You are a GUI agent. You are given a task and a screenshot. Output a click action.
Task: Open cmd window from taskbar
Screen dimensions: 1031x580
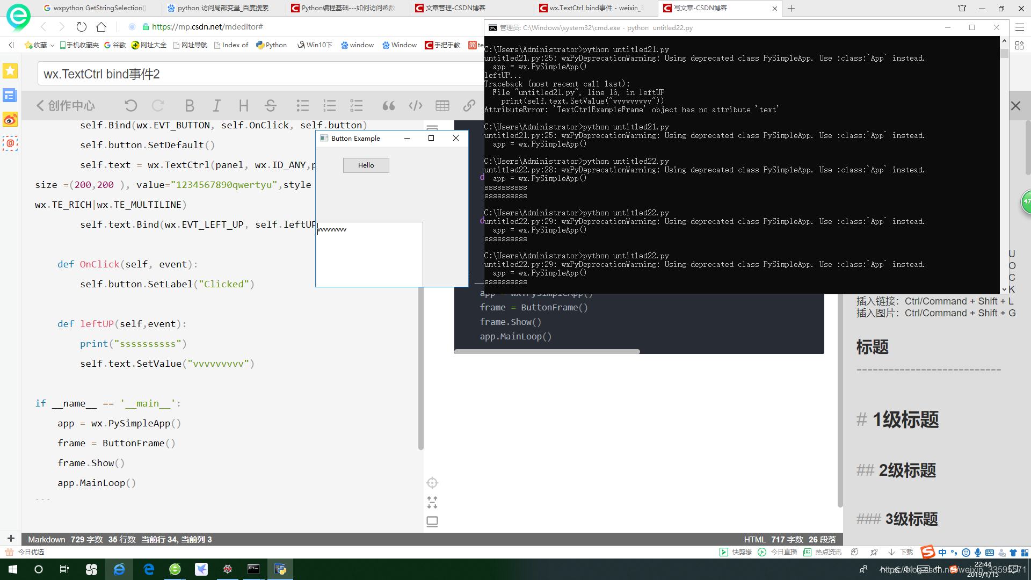(x=253, y=569)
